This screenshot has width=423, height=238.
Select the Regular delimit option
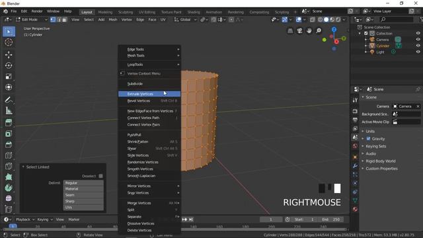pyautogui.click(x=83, y=182)
